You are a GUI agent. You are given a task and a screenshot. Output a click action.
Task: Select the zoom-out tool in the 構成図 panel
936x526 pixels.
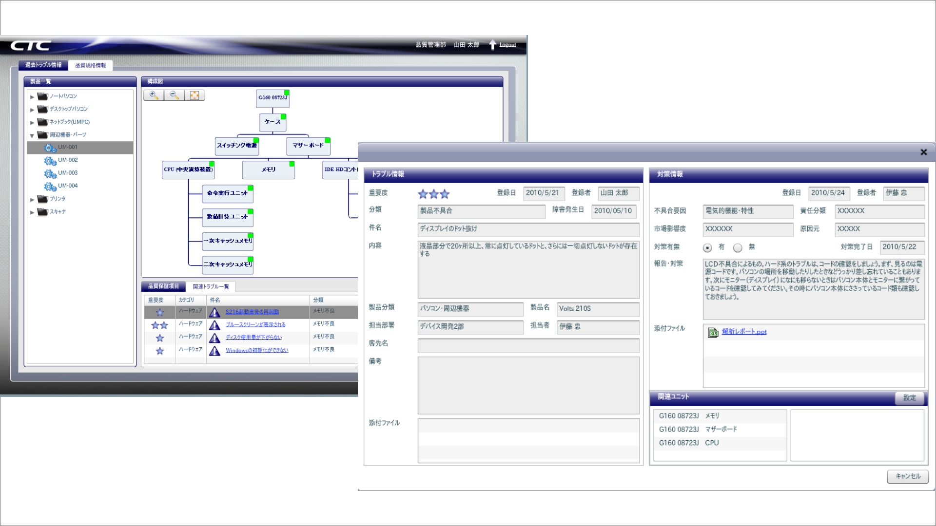(175, 95)
